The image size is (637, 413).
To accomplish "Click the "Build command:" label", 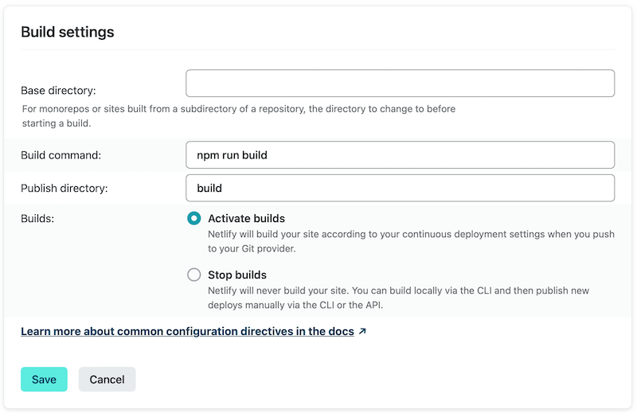I will [x=61, y=155].
